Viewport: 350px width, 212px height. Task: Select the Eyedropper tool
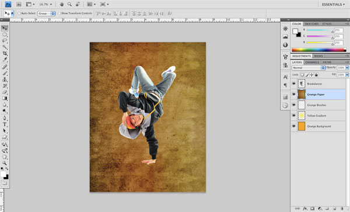(5, 59)
